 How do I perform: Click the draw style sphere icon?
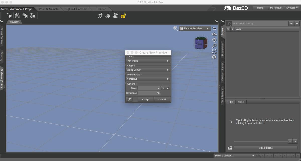(175, 28)
